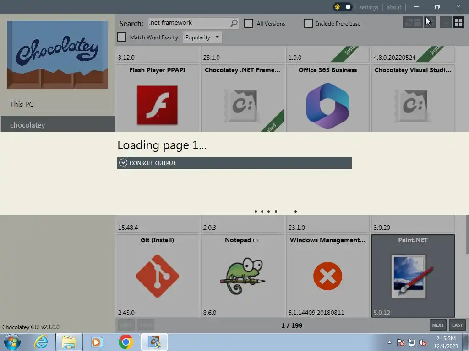Select the chocolatey source
The height and width of the screenshot is (351, 469).
coord(58,125)
